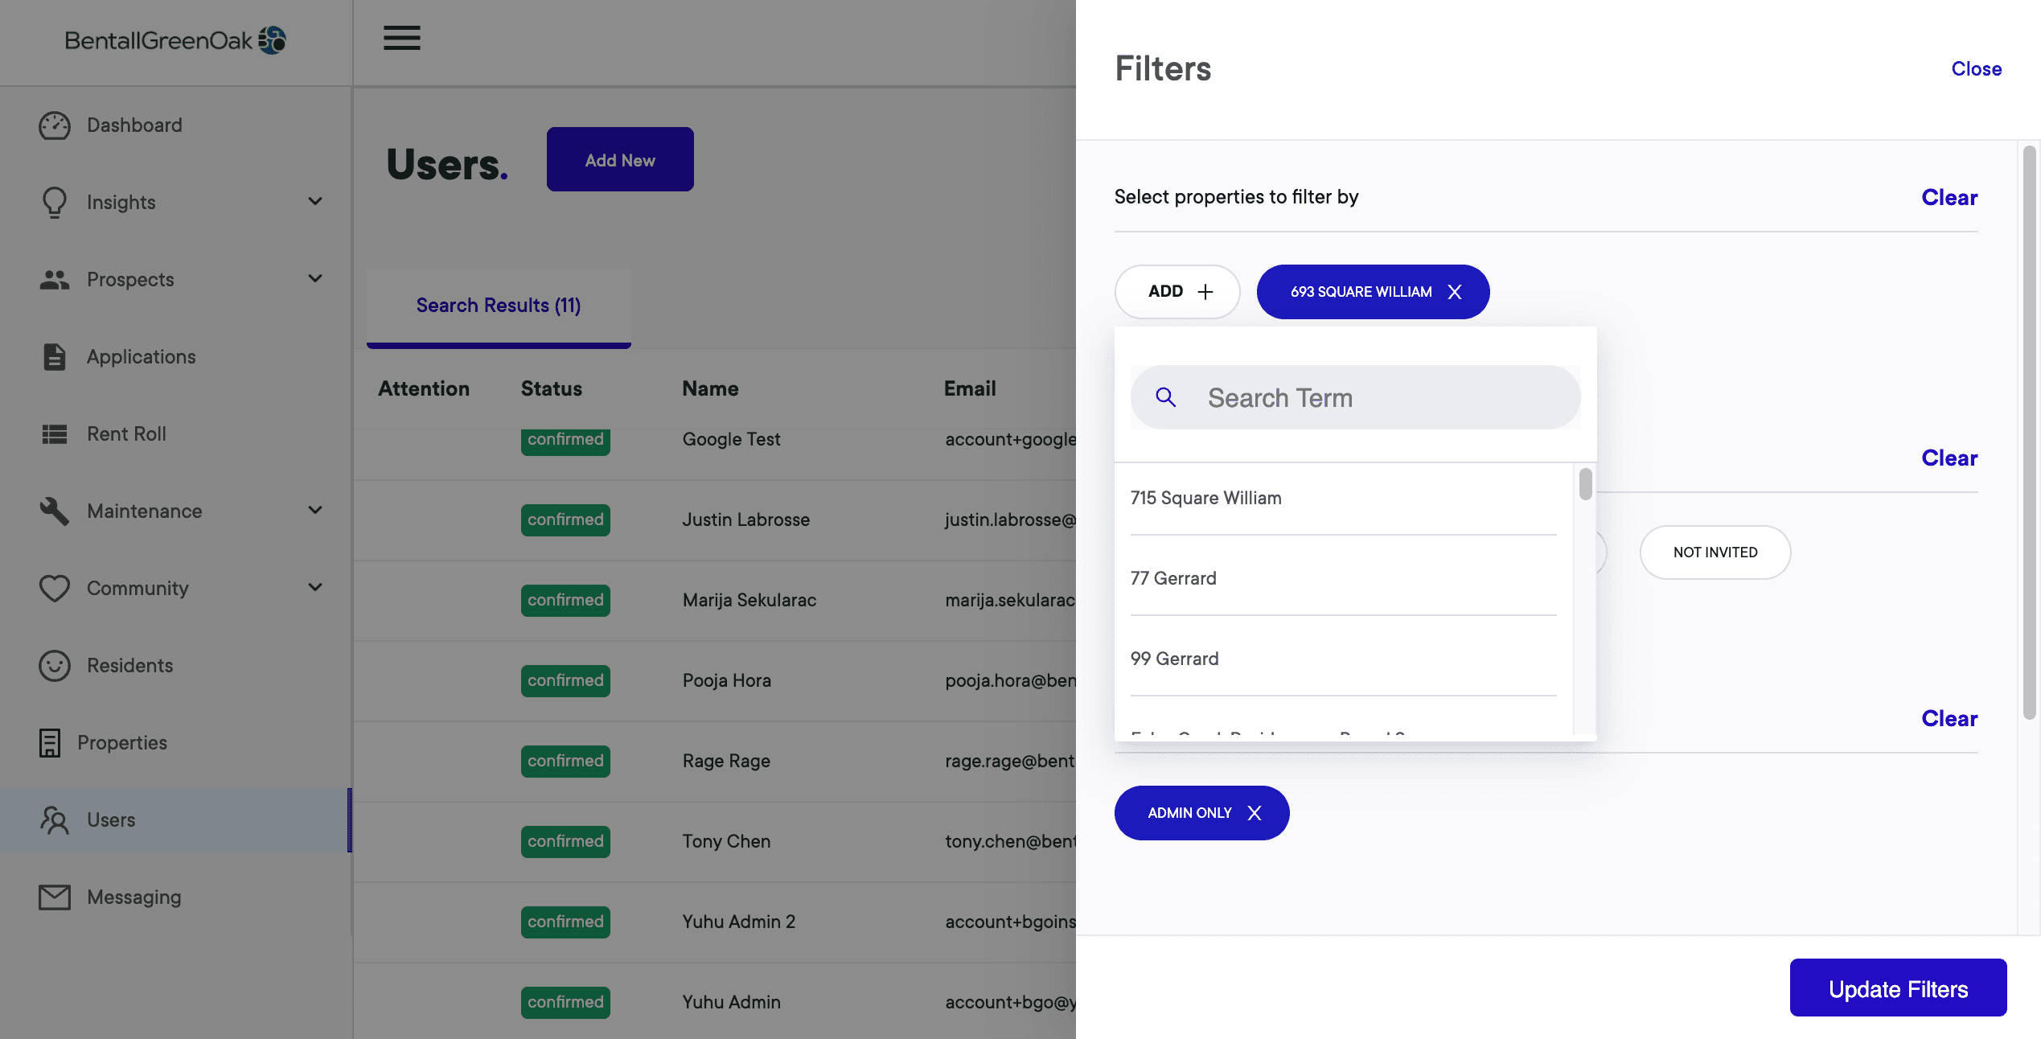The image size is (2041, 1039).
Task: Click the property list scrollbar thumb
Action: point(1585,484)
